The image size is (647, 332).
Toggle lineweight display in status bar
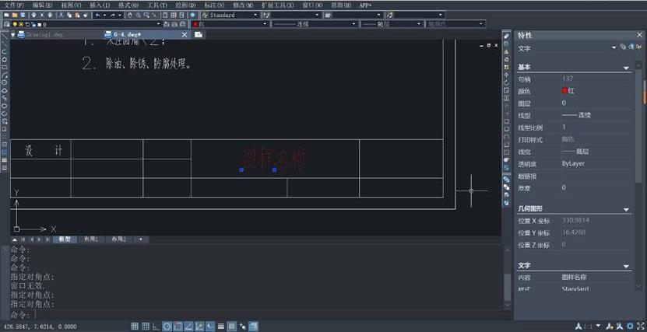[x=221, y=327]
